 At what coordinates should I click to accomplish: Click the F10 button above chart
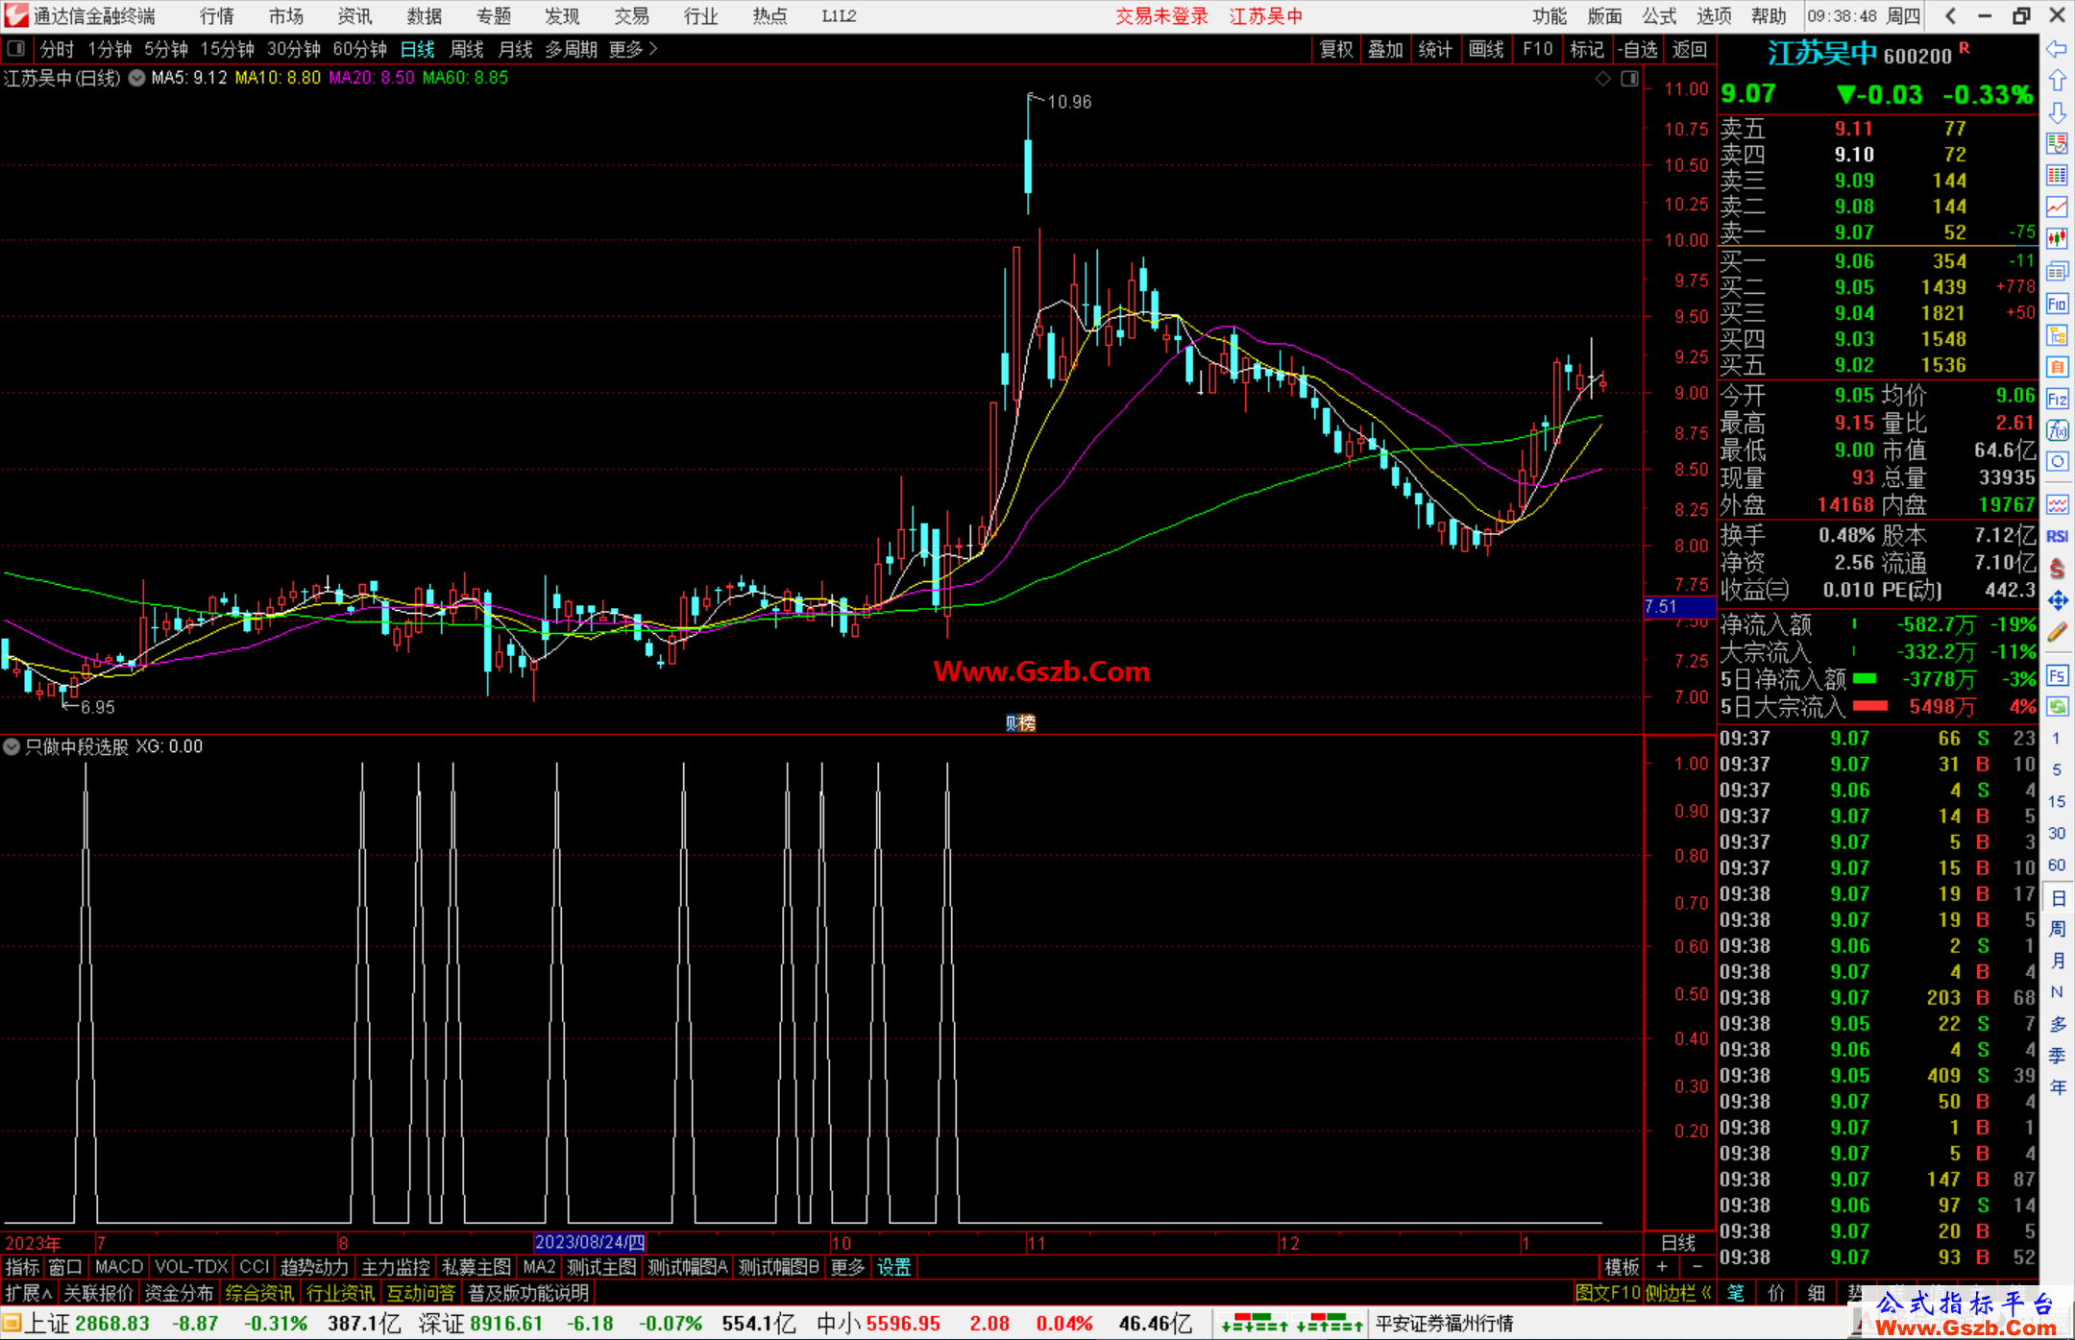1538,49
